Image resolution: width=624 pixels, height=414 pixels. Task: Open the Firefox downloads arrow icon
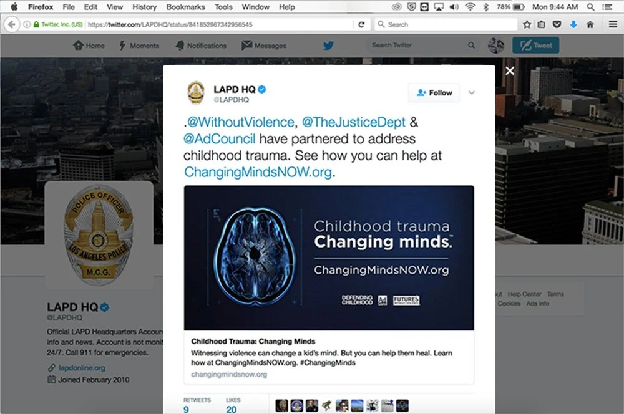[x=573, y=25]
